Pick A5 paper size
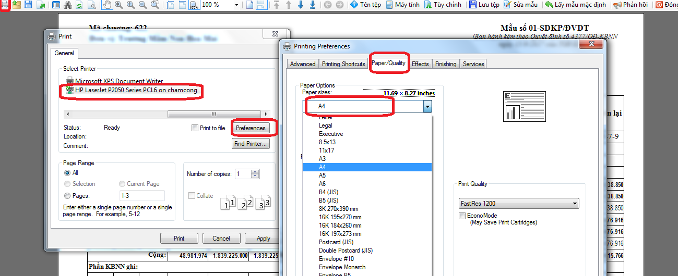 (367, 175)
